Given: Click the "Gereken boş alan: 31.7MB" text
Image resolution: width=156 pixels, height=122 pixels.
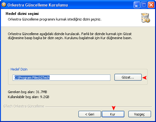Looking at the screenshot, I should 27,92.
